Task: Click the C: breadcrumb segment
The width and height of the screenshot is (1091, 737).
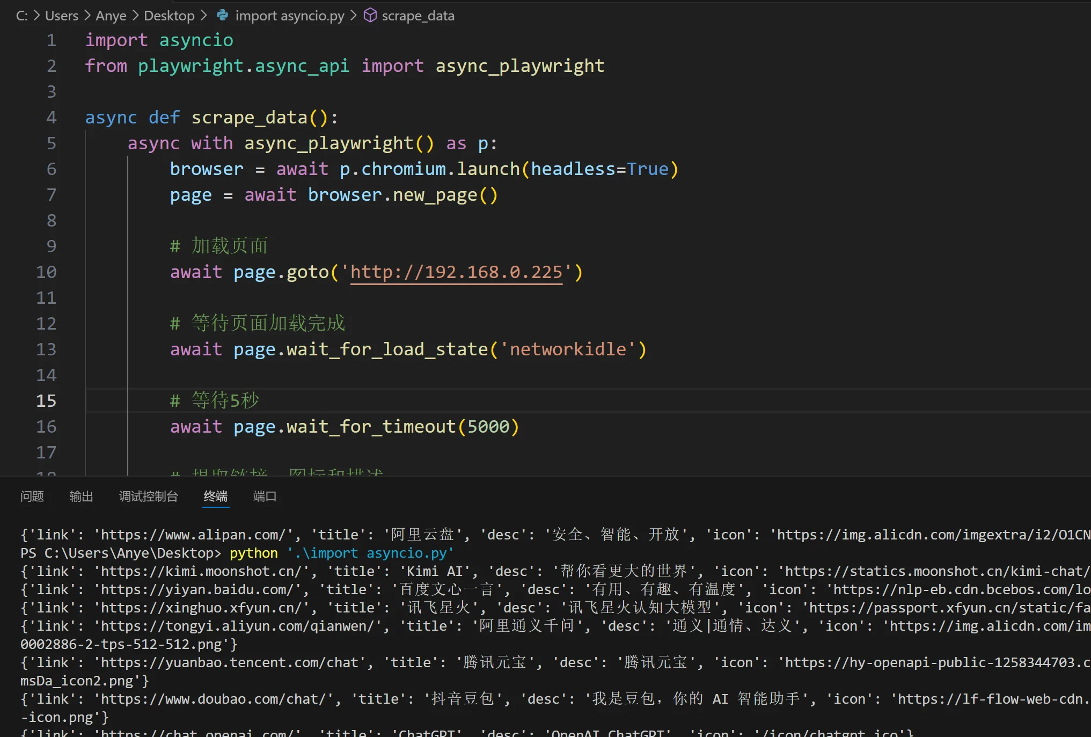Action: (x=22, y=16)
